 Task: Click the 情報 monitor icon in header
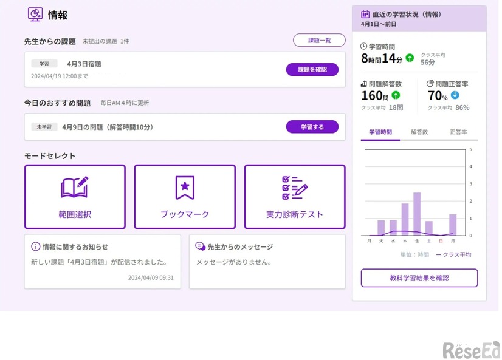point(35,15)
